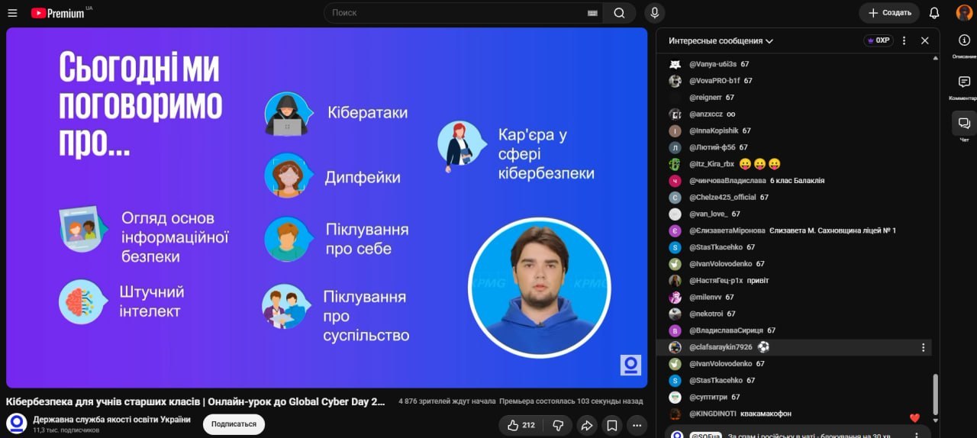Open the hamburger guide menu

12,13
